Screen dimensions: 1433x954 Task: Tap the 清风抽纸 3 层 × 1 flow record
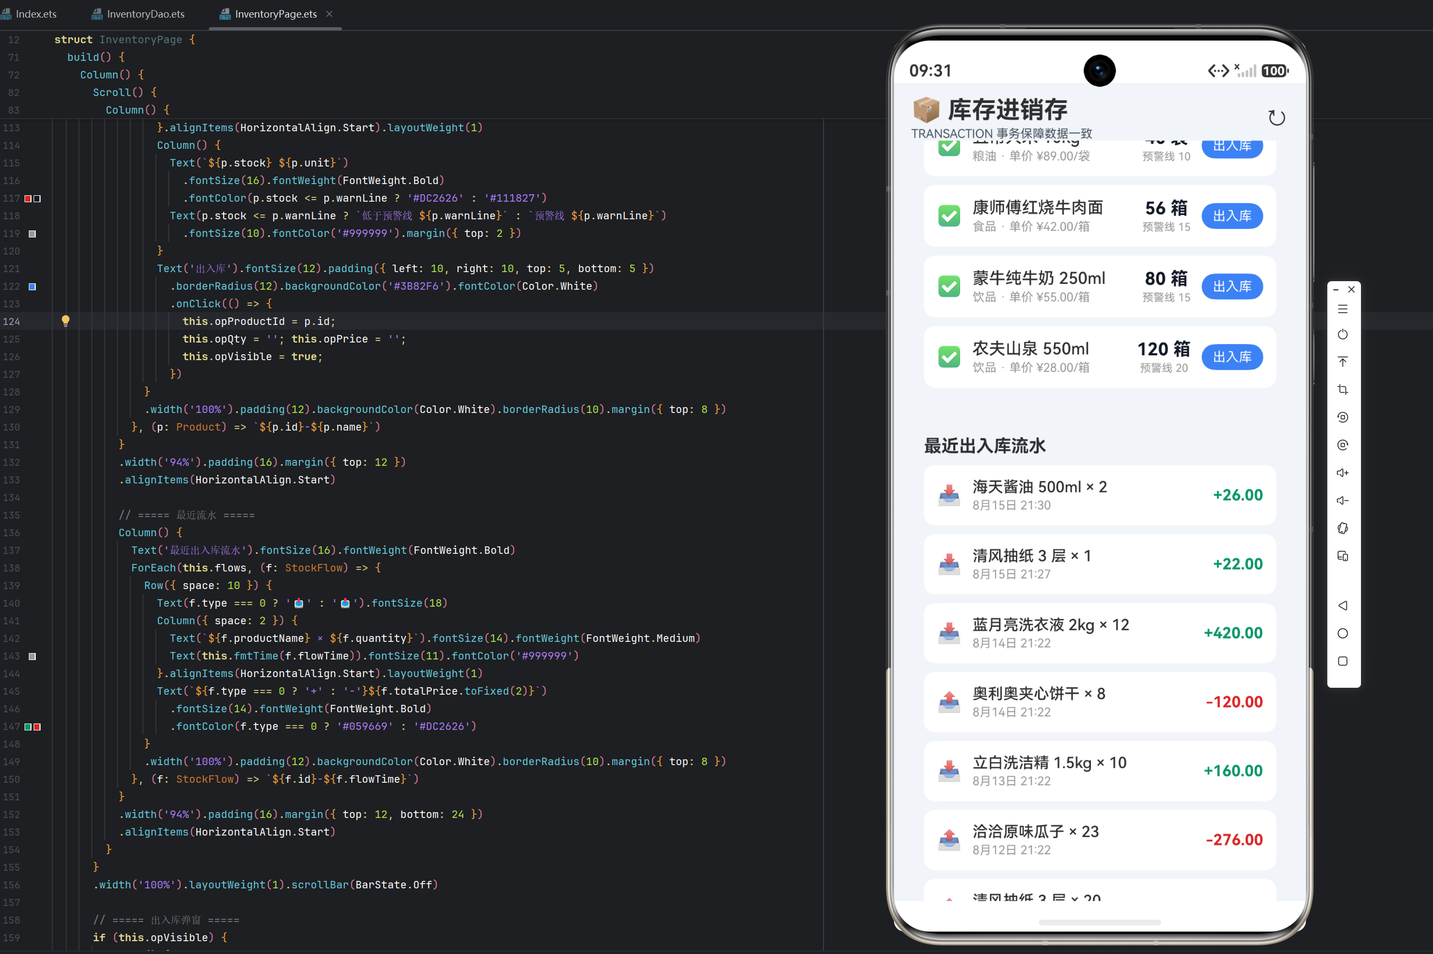(x=1099, y=564)
